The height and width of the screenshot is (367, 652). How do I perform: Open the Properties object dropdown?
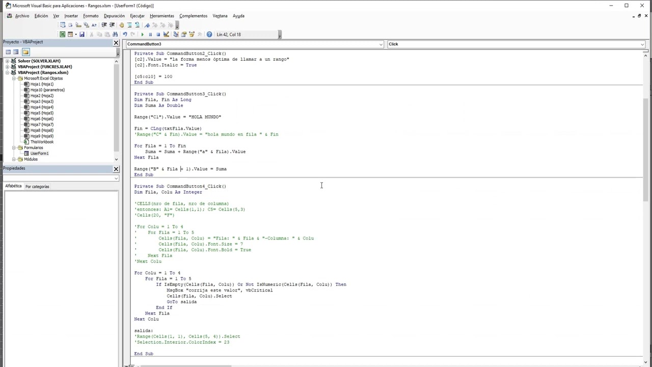116,178
